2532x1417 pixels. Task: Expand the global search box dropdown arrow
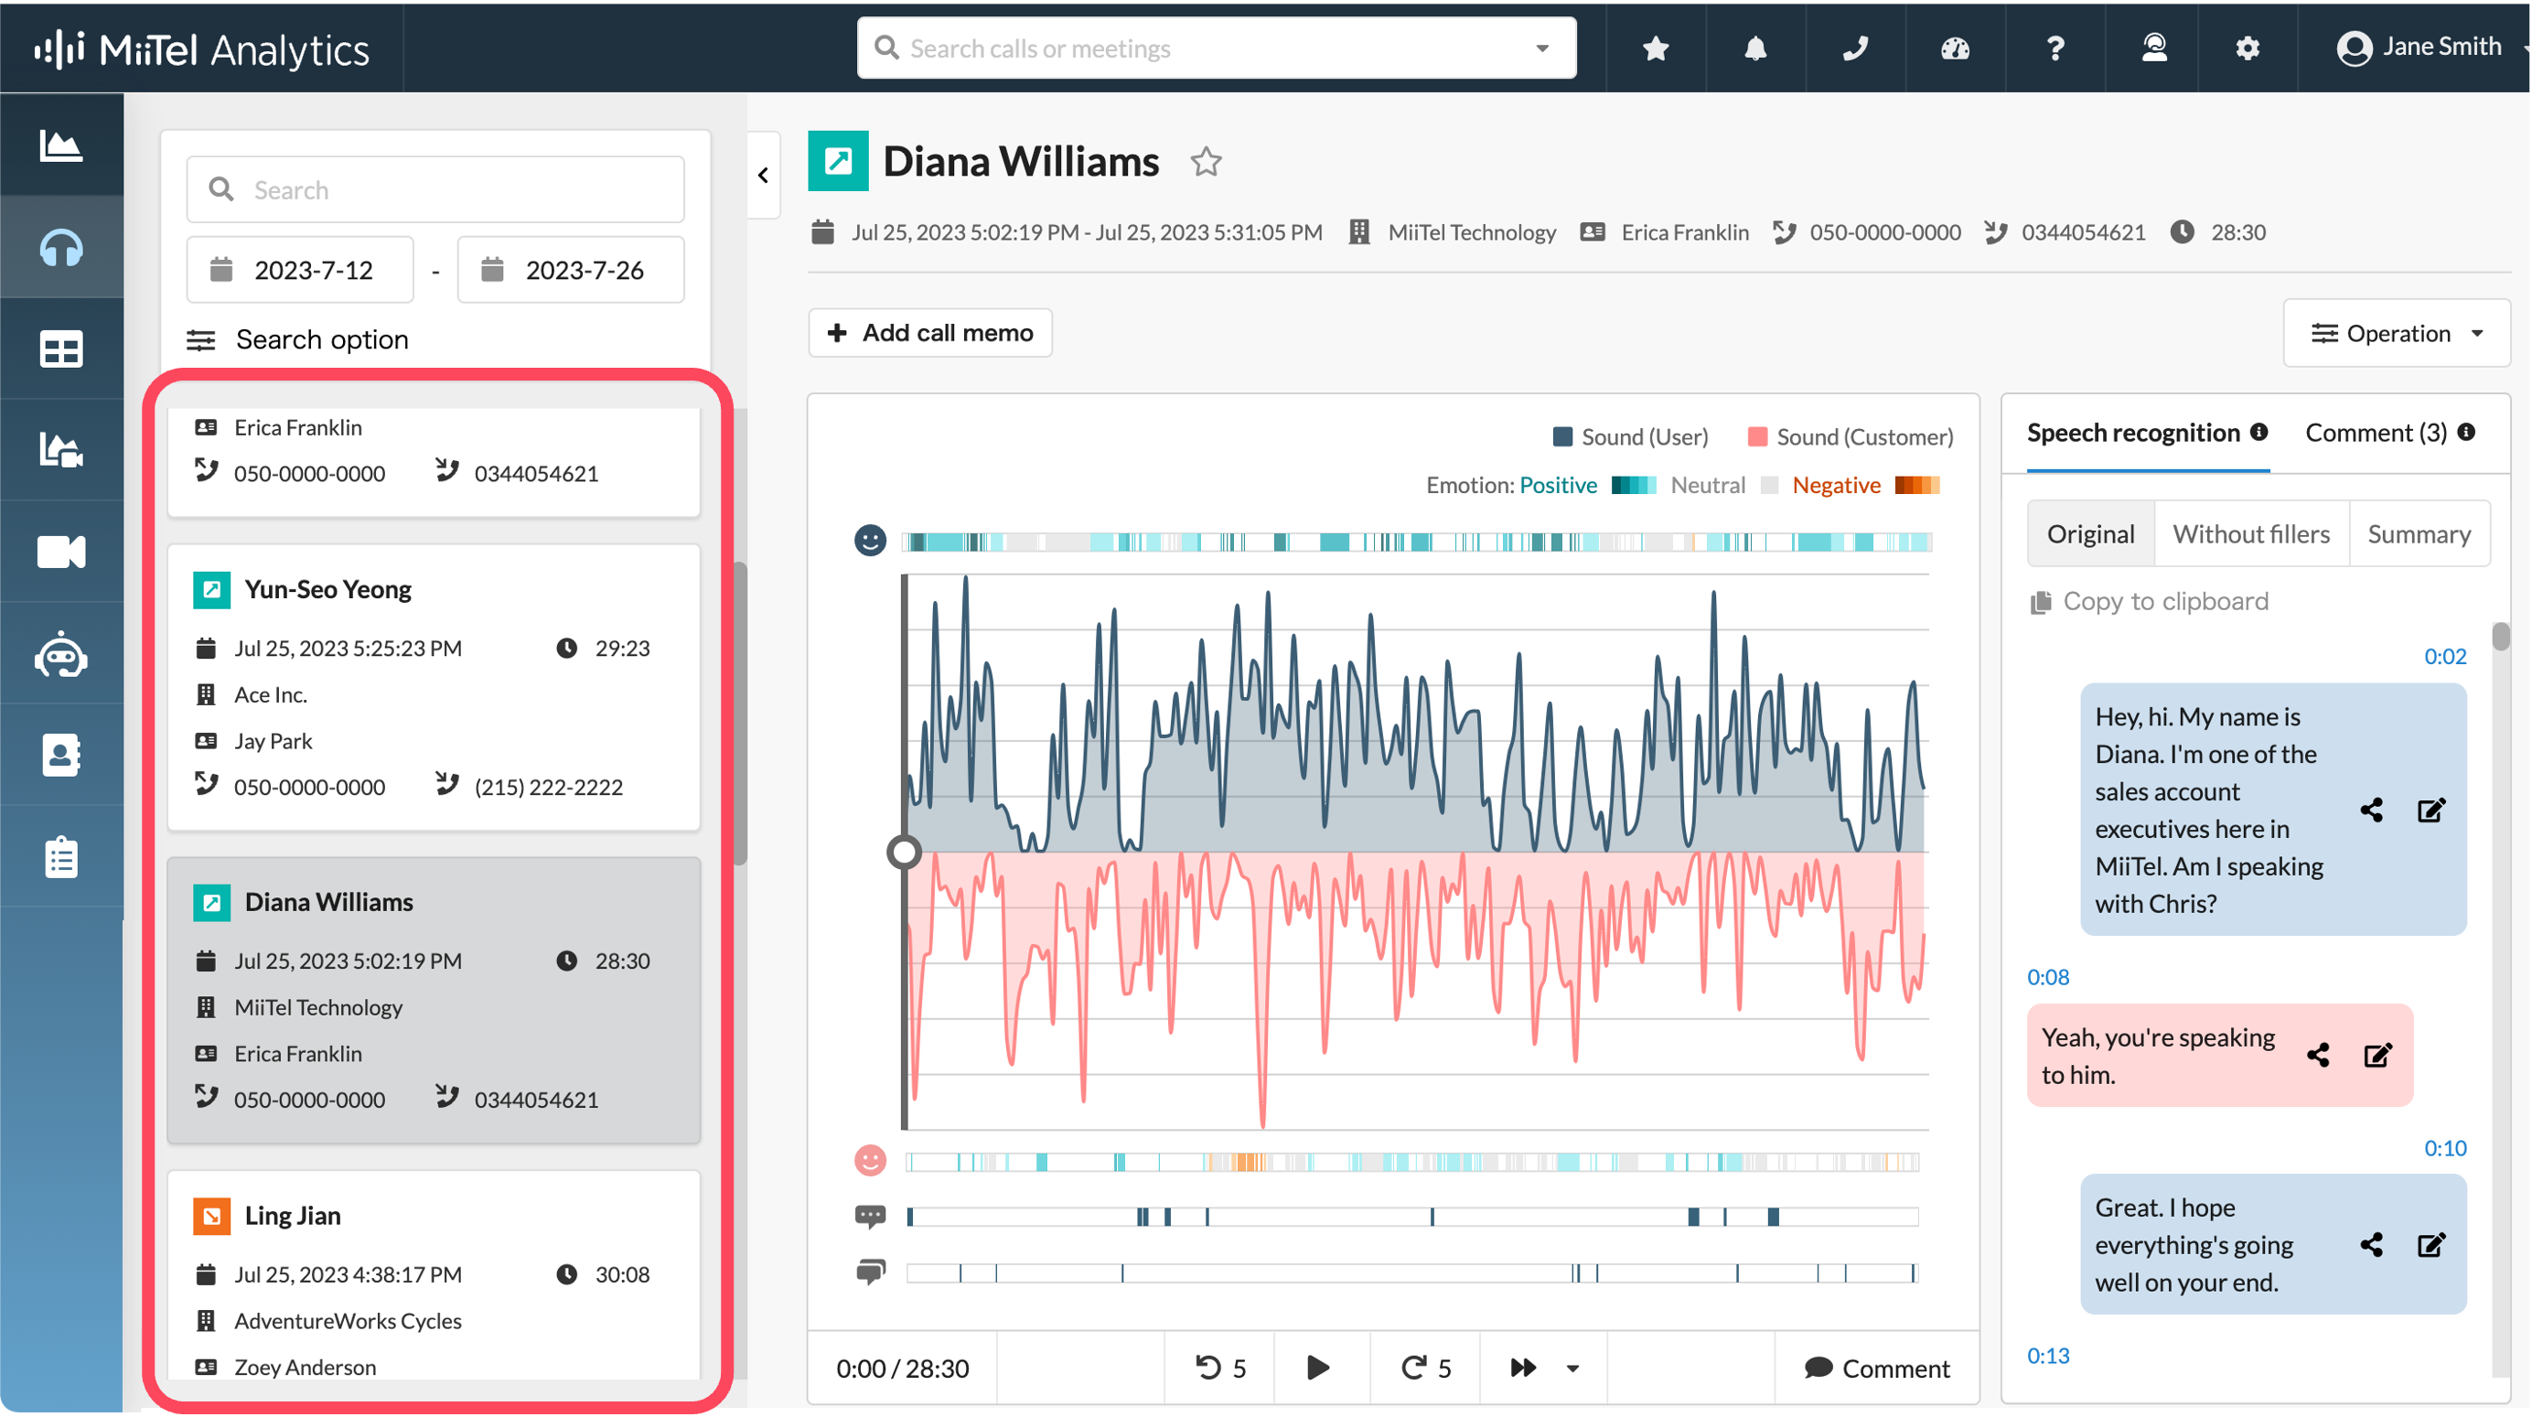(1542, 48)
